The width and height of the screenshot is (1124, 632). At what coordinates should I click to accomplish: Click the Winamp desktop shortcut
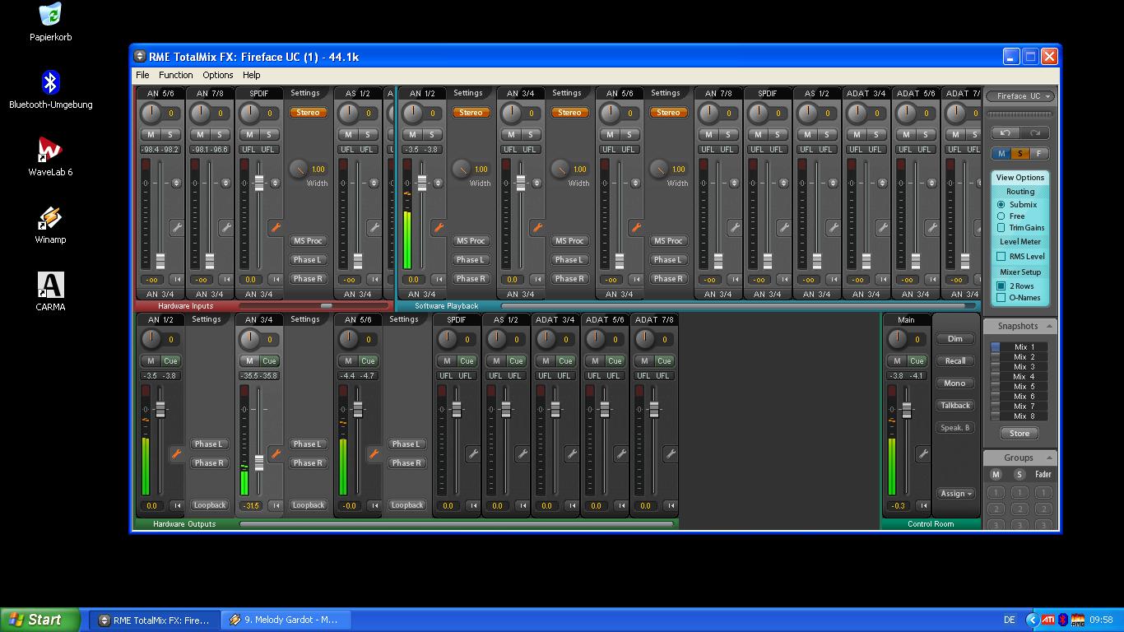coord(50,224)
